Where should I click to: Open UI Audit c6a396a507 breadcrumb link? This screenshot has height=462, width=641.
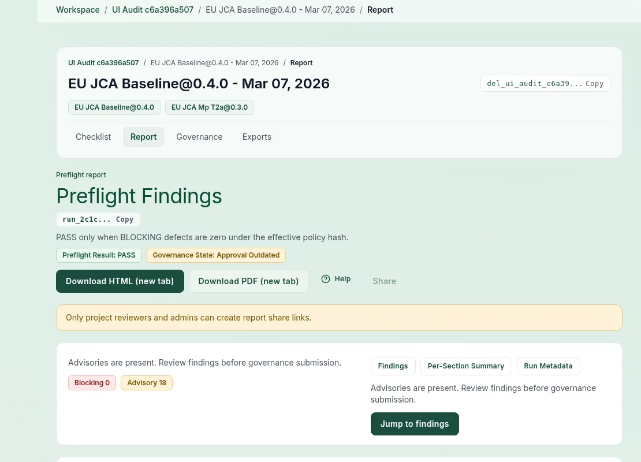point(152,9)
